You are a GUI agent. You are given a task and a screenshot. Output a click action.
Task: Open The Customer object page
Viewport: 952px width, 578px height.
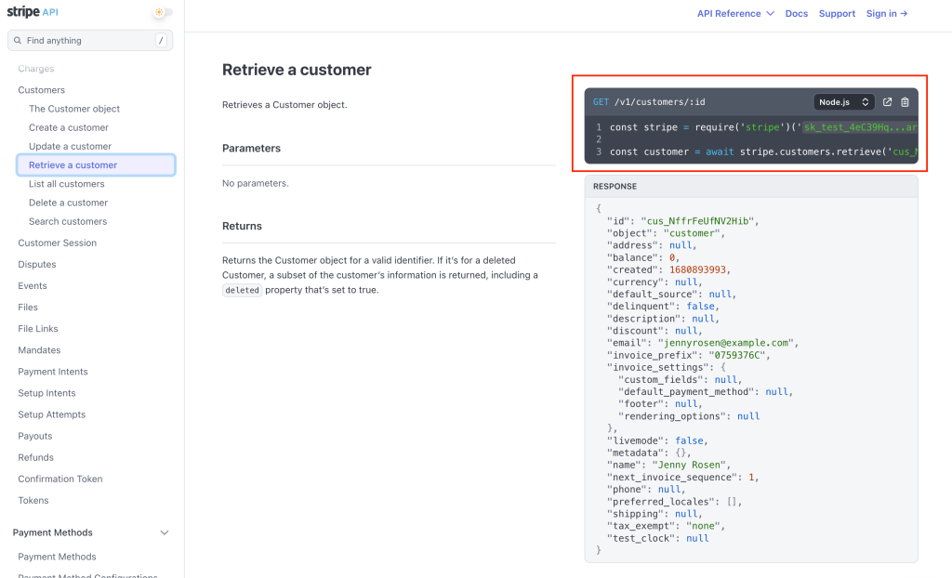tap(74, 109)
